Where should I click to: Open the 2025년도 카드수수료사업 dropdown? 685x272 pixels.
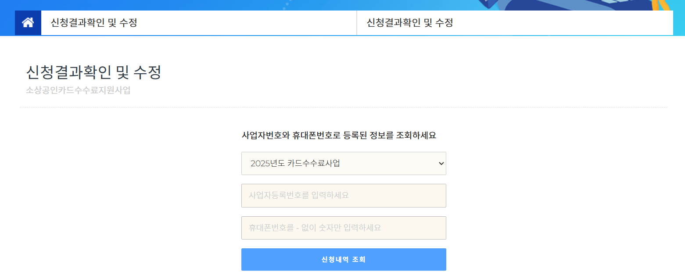pyautogui.click(x=344, y=164)
